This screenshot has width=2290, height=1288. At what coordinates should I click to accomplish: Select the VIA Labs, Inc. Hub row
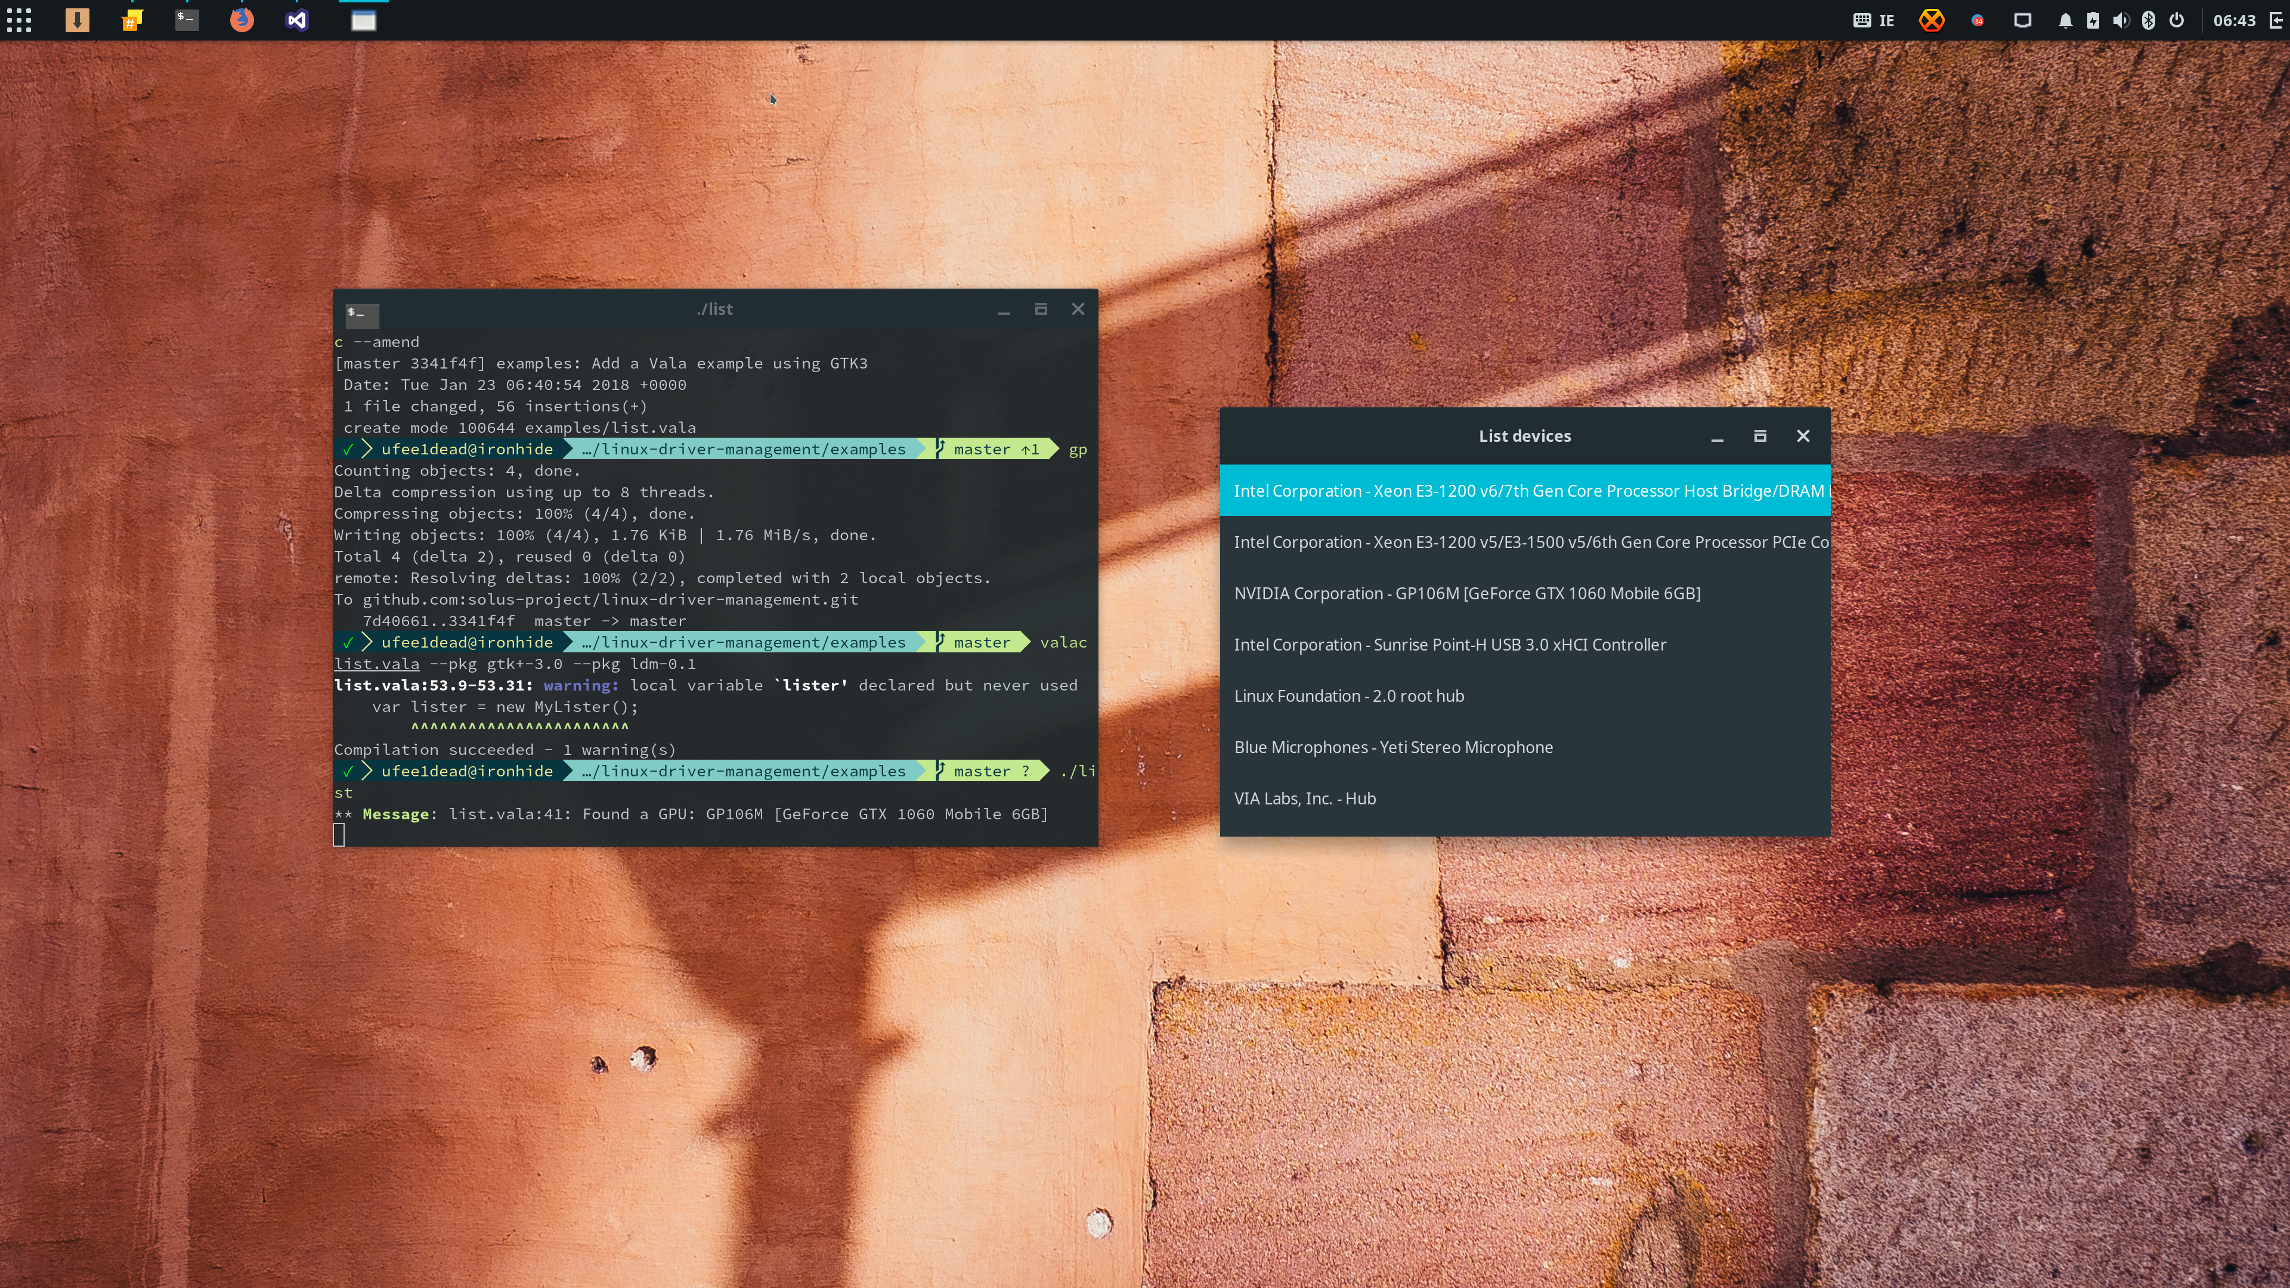(1525, 798)
